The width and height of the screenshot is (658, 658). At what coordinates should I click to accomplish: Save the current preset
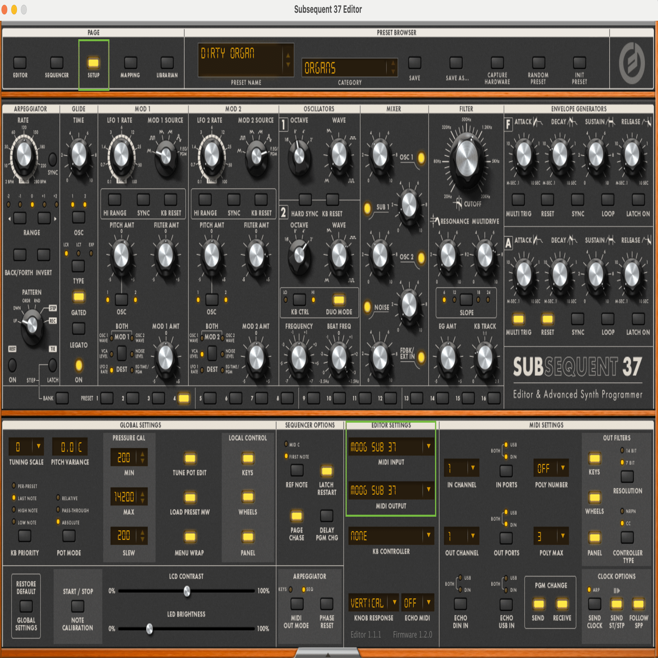pyautogui.click(x=414, y=62)
